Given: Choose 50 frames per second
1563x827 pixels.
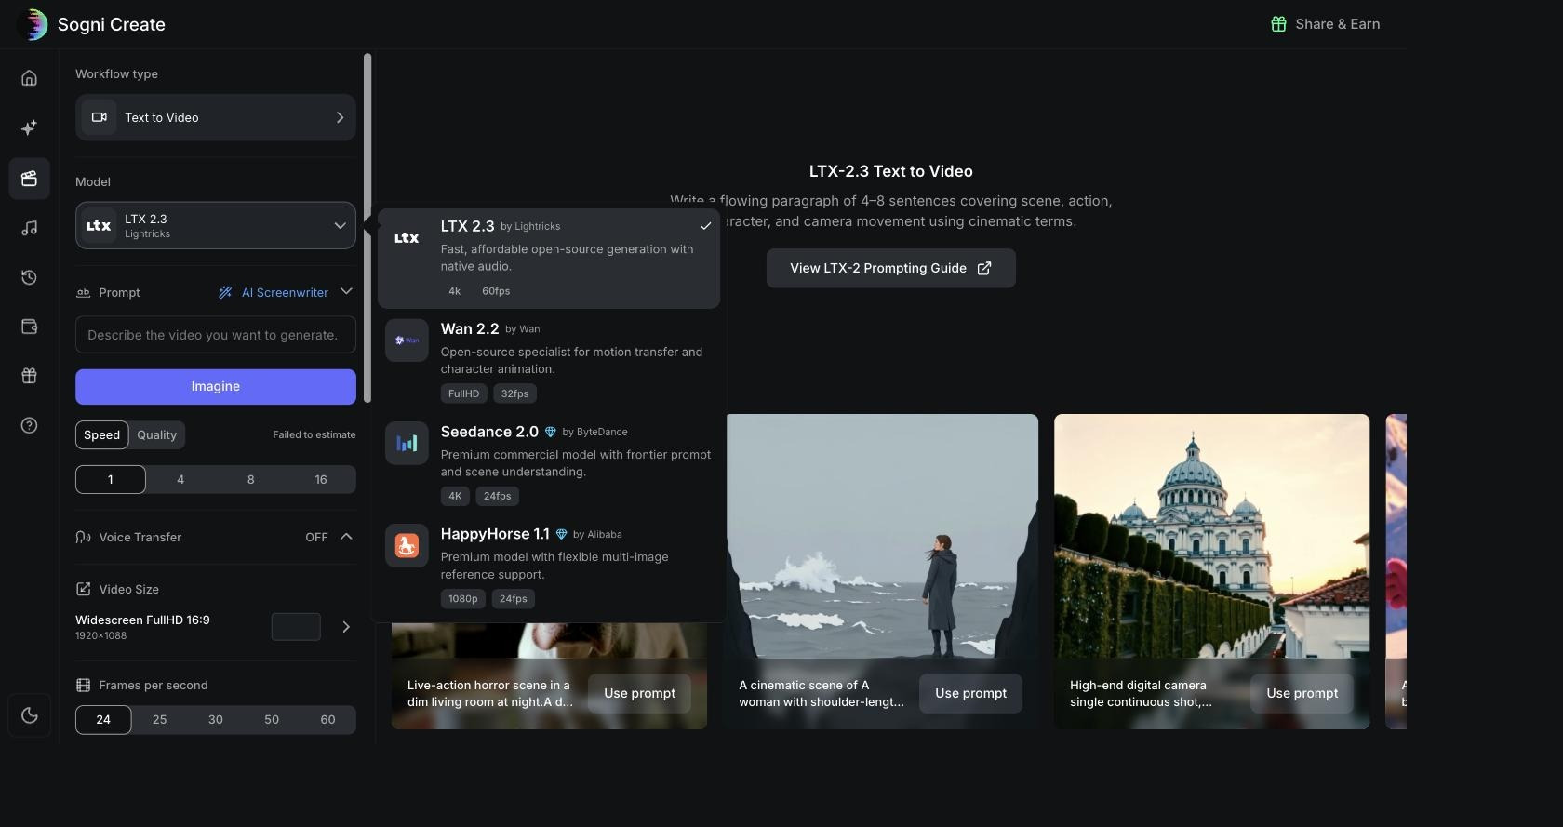Looking at the screenshot, I should point(272,719).
